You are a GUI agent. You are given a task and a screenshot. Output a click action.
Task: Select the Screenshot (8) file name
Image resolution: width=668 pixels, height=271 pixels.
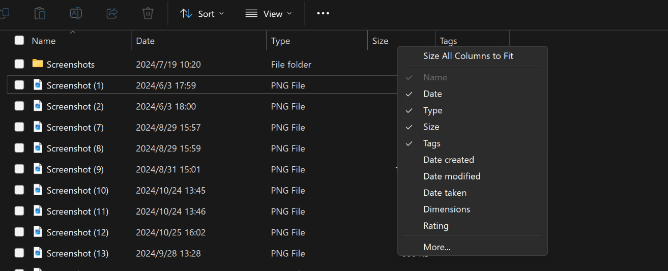click(x=75, y=148)
